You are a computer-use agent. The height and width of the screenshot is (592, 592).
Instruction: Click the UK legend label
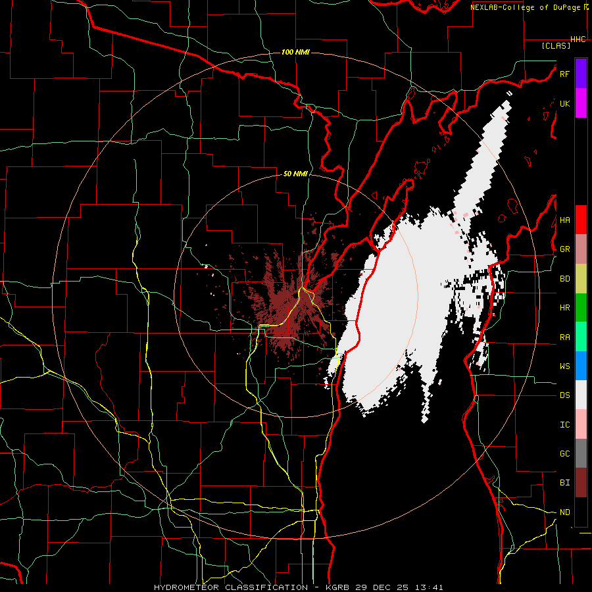[x=564, y=103]
